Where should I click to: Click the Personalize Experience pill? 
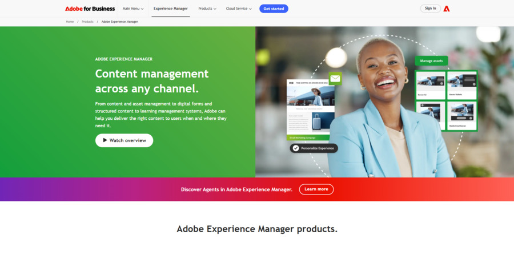coord(314,148)
